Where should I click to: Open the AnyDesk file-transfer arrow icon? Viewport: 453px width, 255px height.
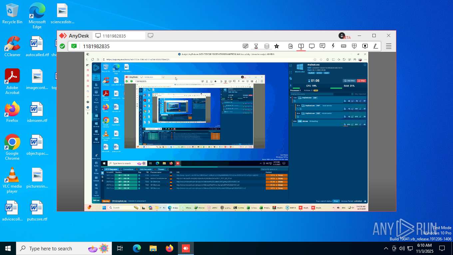(x=290, y=46)
